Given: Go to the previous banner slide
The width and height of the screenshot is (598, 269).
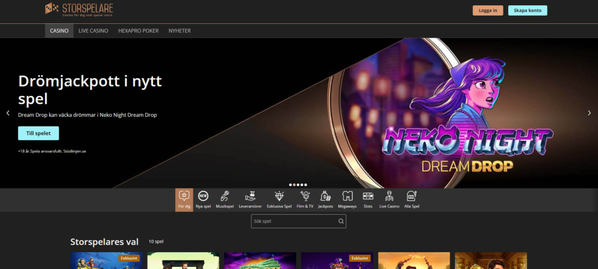Looking at the screenshot, I should click(8, 113).
